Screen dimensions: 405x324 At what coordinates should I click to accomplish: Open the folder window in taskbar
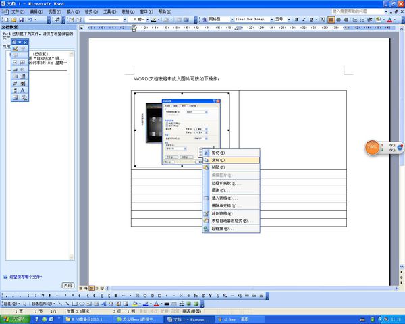pyautogui.click(x=86, y=319)
